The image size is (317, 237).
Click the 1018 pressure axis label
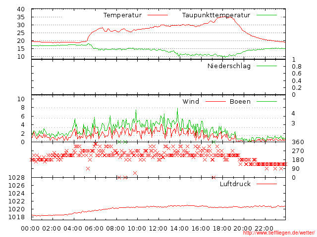tap(16, 217)
